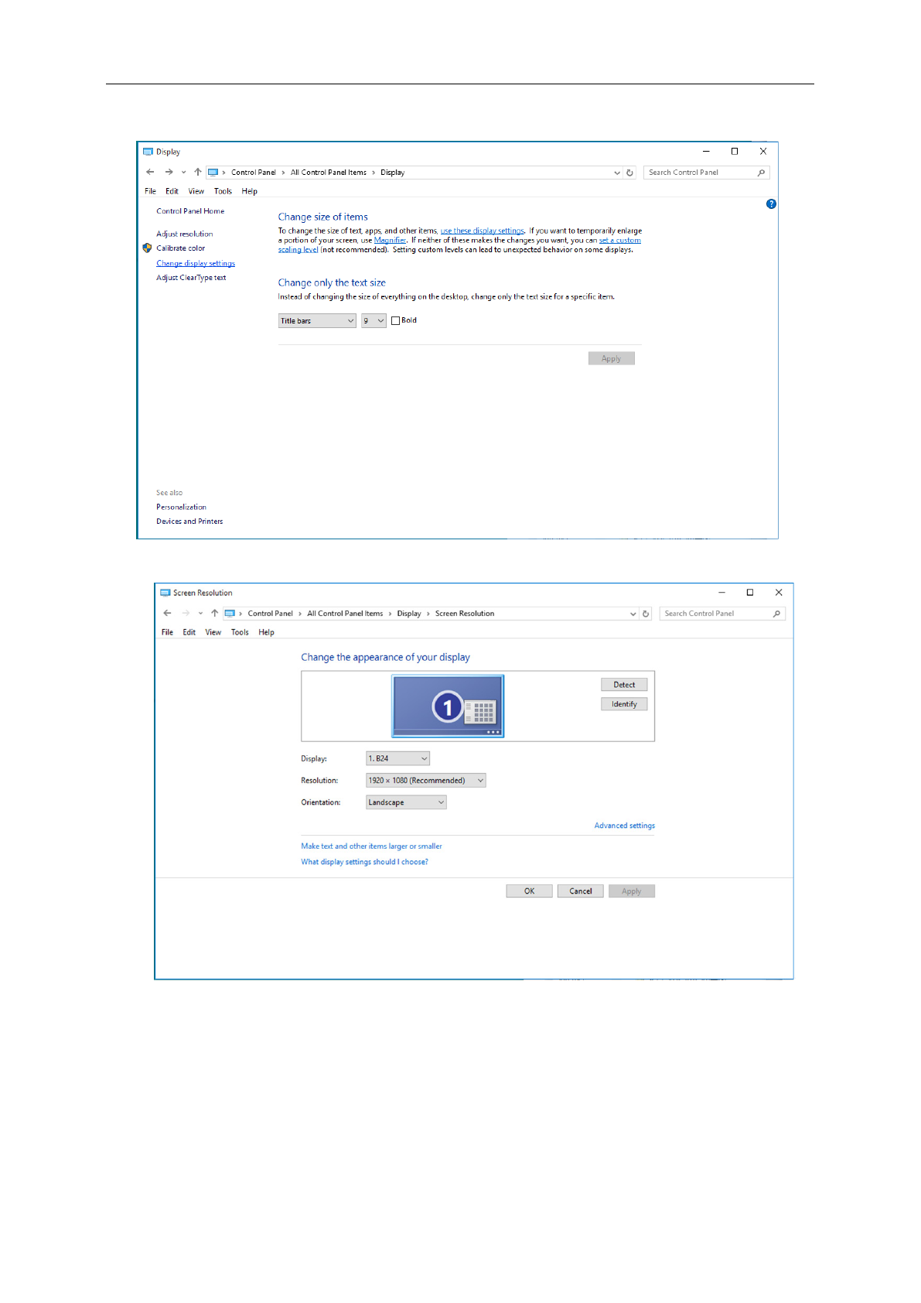Click up arrow in Screen Resolution window
This screenshot has width=921, height=1303.
[x=214, y=614]
